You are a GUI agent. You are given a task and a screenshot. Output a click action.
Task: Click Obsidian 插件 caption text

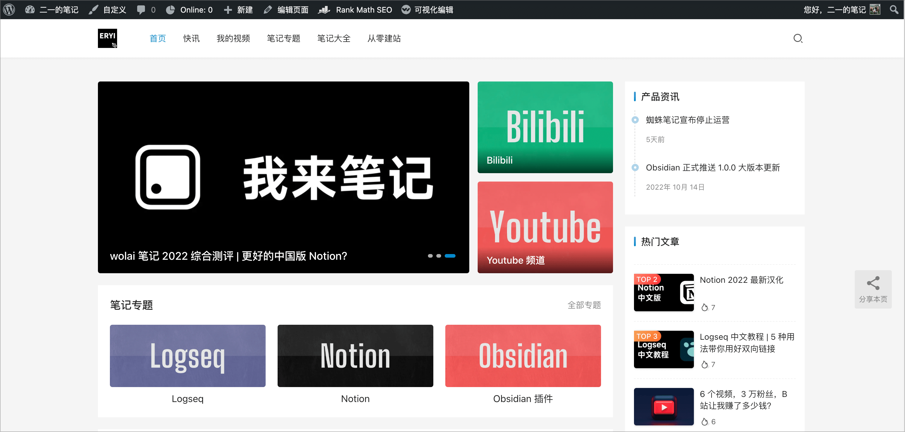pos(523,399)
